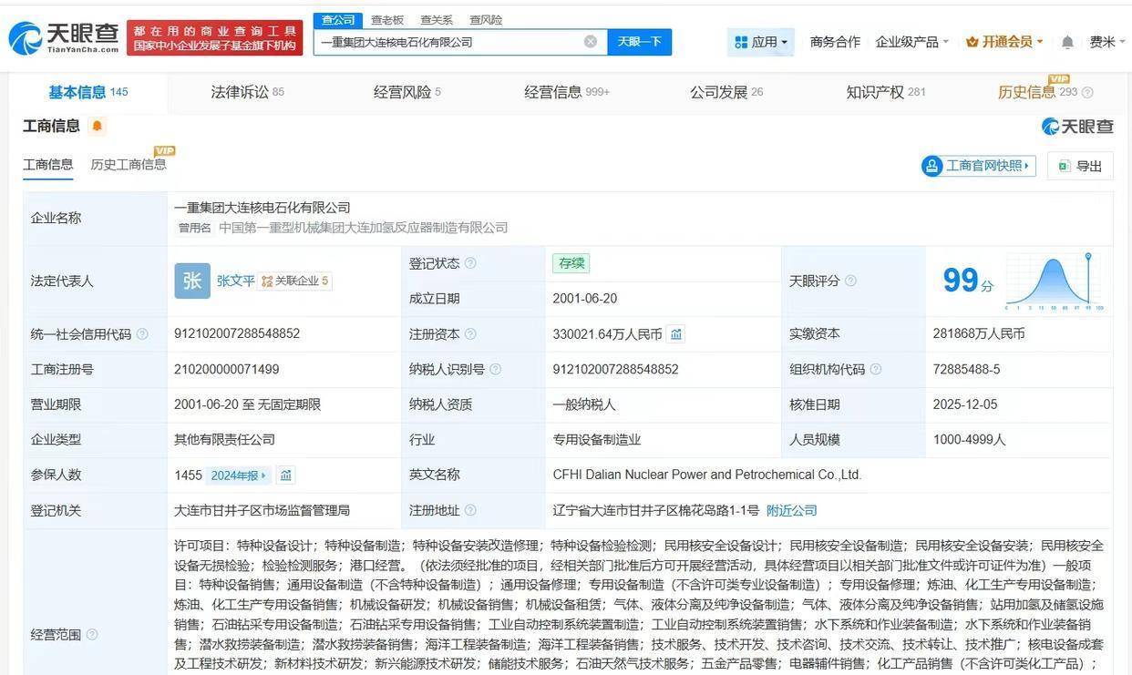Expand the 企业级产品 dropdown
The image size is (1132, 675).
911,42
